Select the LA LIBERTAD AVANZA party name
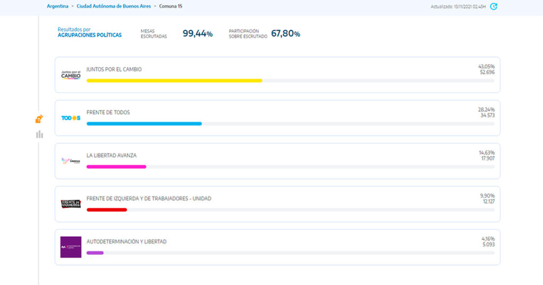Viewport: 543px width, 285px height. click(x=111, y=156)
